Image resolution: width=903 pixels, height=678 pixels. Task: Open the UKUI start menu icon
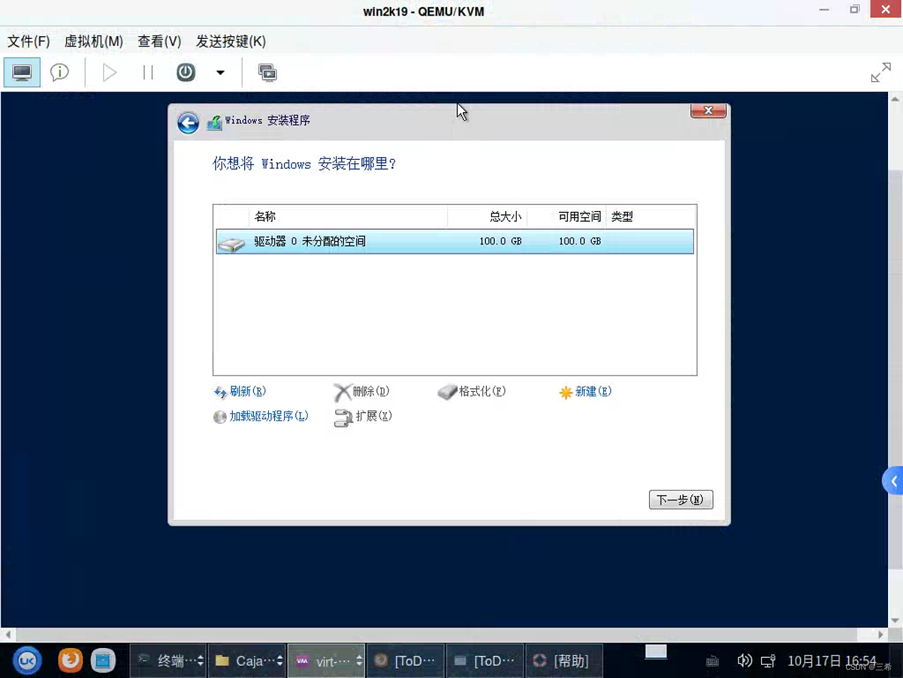[x=27, y=660]
